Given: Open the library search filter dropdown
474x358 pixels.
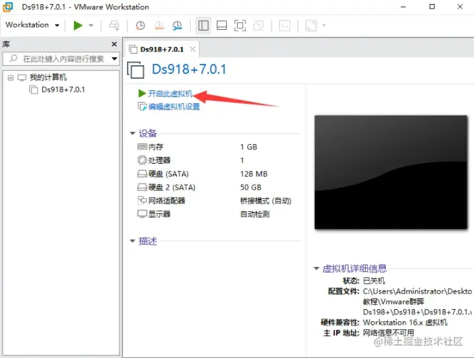Looking at the screenshot, I should [115, 58].
